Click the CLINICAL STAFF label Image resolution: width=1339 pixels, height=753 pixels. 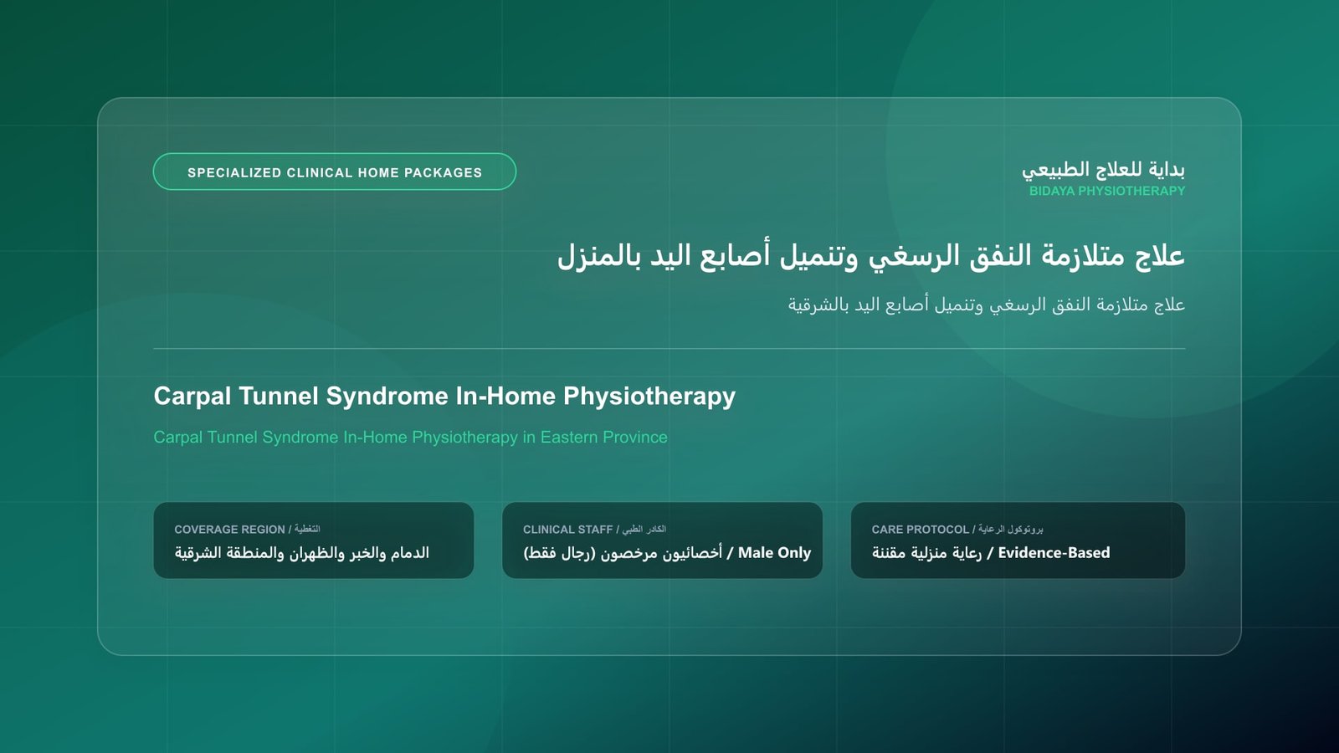(x=567, y=530)
